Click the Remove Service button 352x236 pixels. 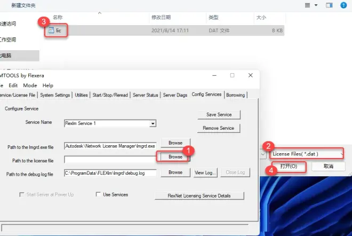coord(219,128)
